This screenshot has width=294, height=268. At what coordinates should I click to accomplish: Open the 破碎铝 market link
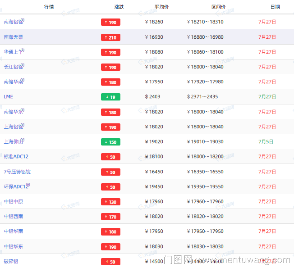click(11, 261)
